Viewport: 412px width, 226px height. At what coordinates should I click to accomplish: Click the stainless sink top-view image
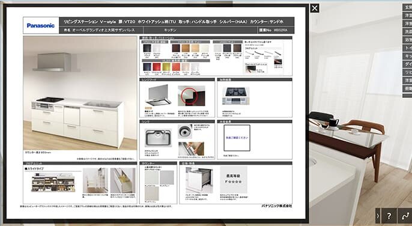point(158,138)
